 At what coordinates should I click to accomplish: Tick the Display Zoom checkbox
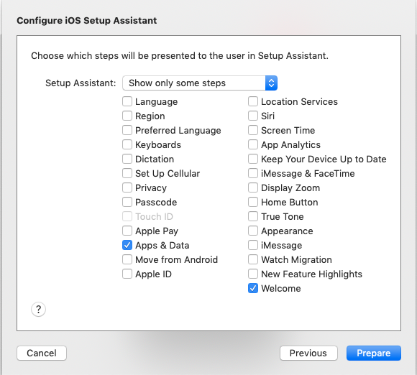pos(253,187)
